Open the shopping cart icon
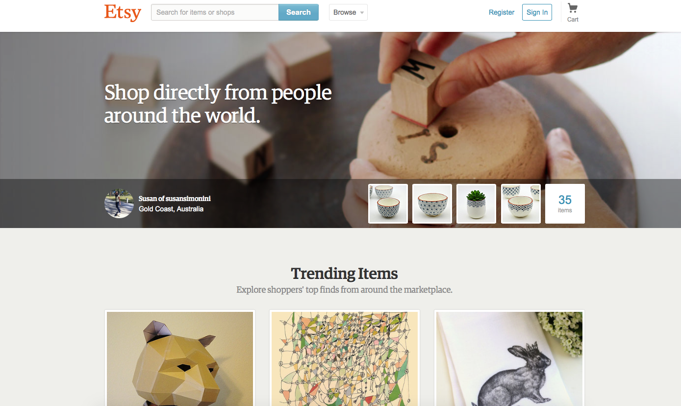 coord(572,8)
